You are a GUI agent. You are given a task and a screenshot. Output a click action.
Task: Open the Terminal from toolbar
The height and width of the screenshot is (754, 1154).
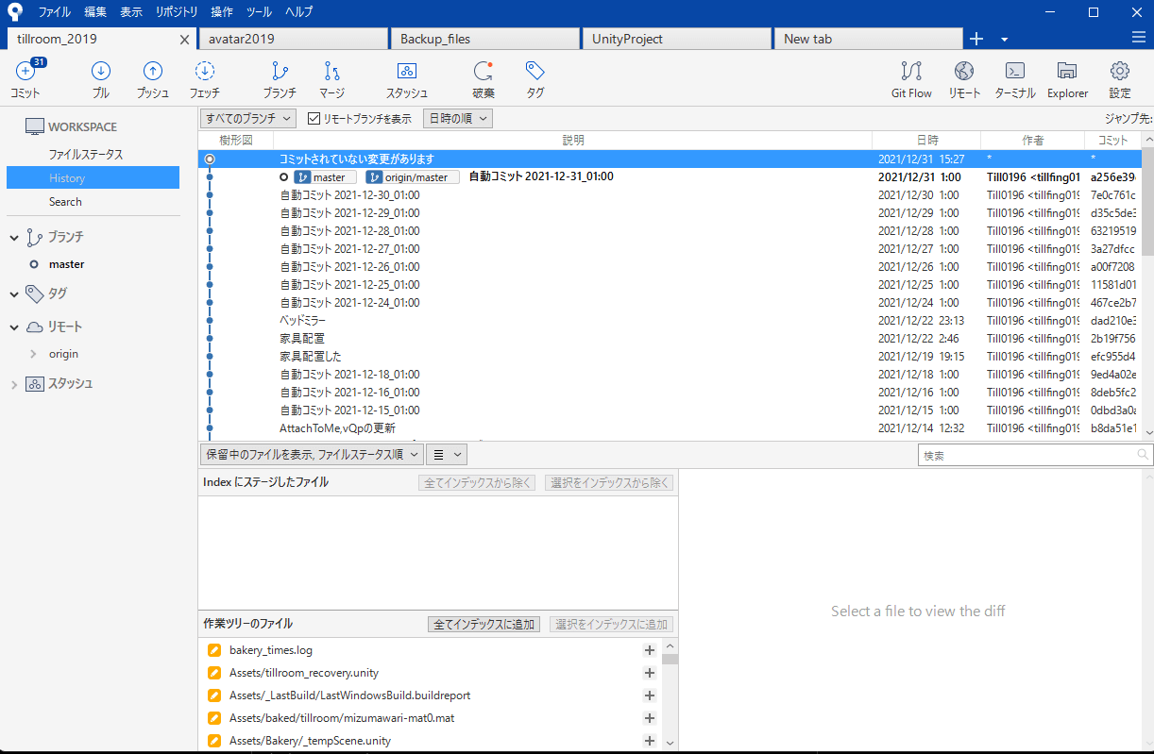point(1015,73)
